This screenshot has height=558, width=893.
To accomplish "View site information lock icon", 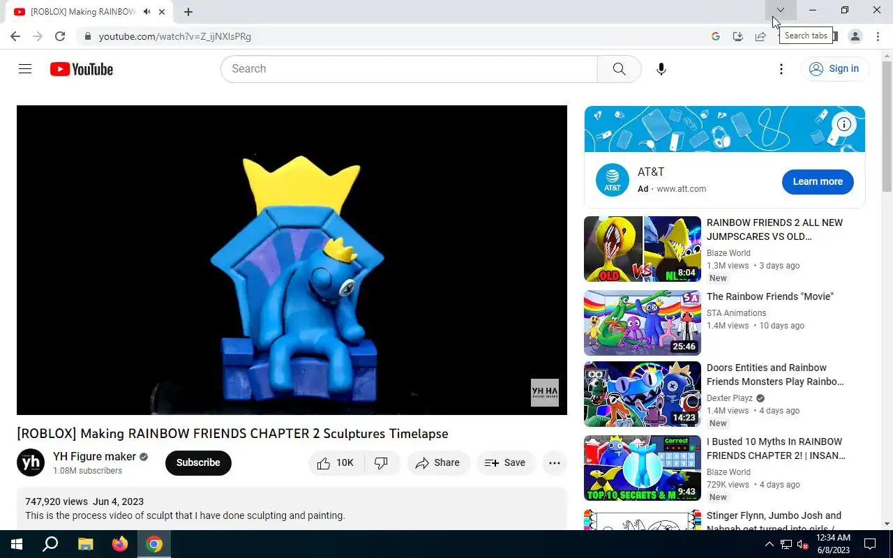I will click(87, 36).
